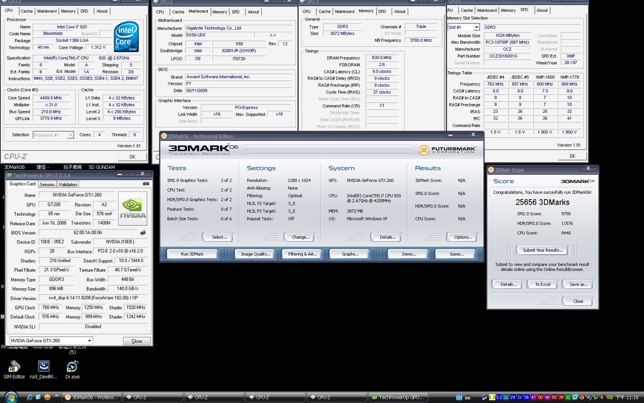Click Filtering & AA button
The image size is (644, 403).
[302, 254]
